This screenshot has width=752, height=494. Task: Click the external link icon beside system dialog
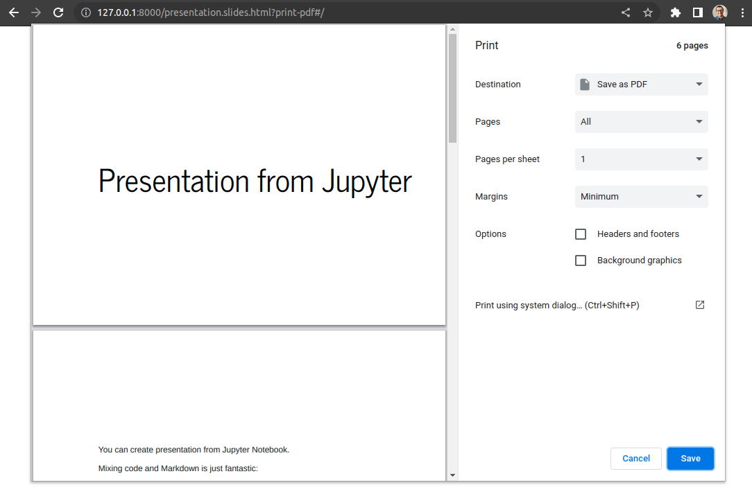[699, 305]
